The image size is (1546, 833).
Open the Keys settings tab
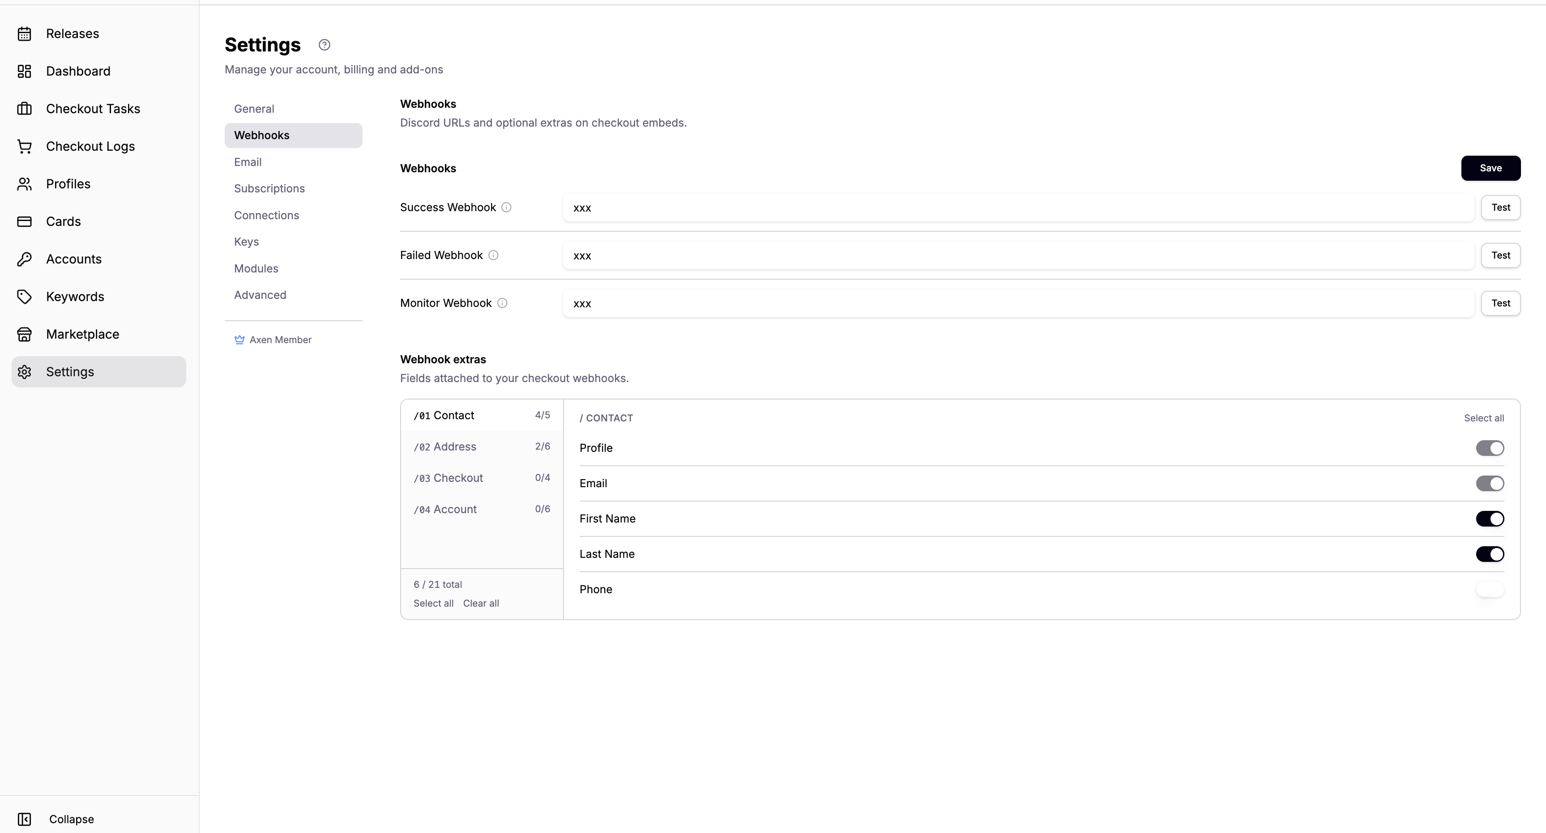pos(293,242)
